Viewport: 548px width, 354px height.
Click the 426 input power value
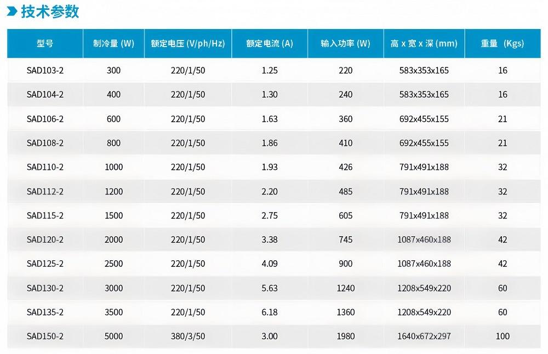[x=346, y=167]
